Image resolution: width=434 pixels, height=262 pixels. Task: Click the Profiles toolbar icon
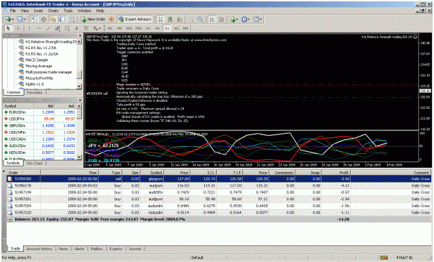(x=20, y=19)
